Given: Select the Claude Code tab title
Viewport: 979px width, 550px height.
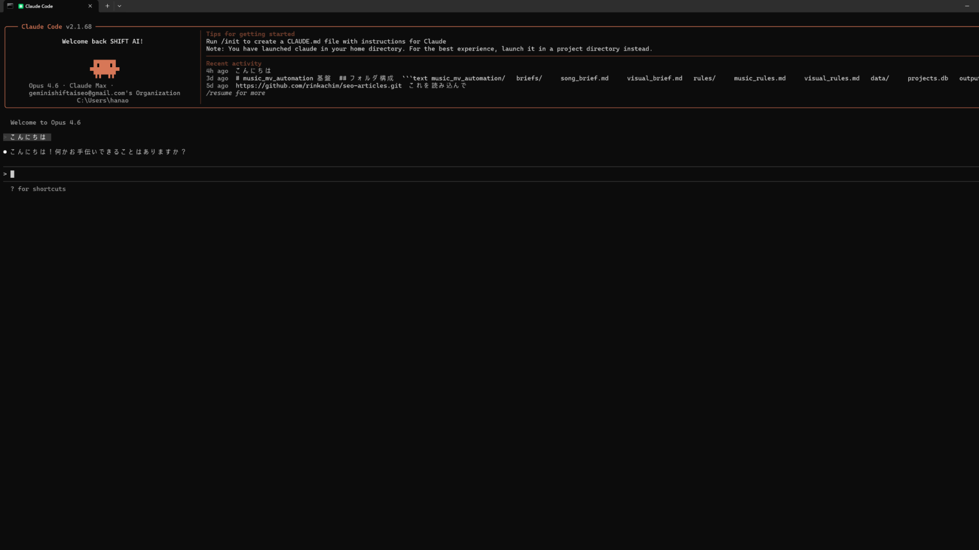Looking at the screenshot, I should [39, 6].
